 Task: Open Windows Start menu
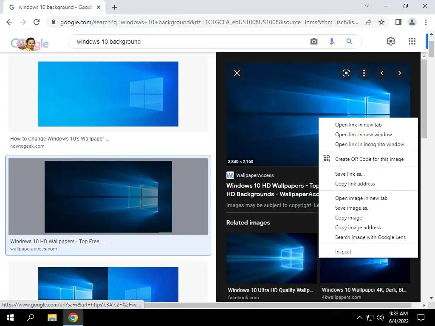coord(10,318)
